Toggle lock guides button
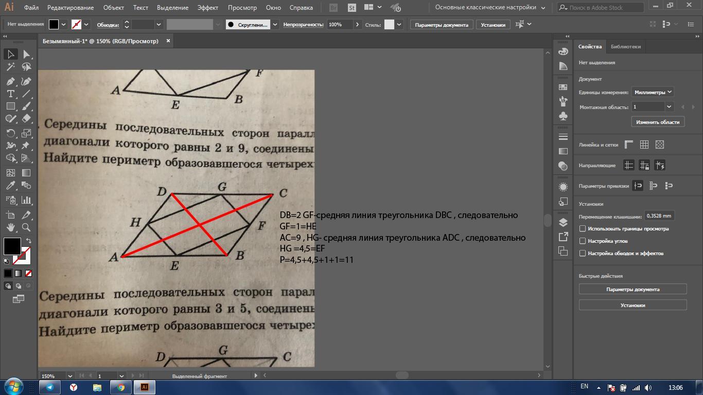This screenshot has width=703, height=395. coord(644,165)
